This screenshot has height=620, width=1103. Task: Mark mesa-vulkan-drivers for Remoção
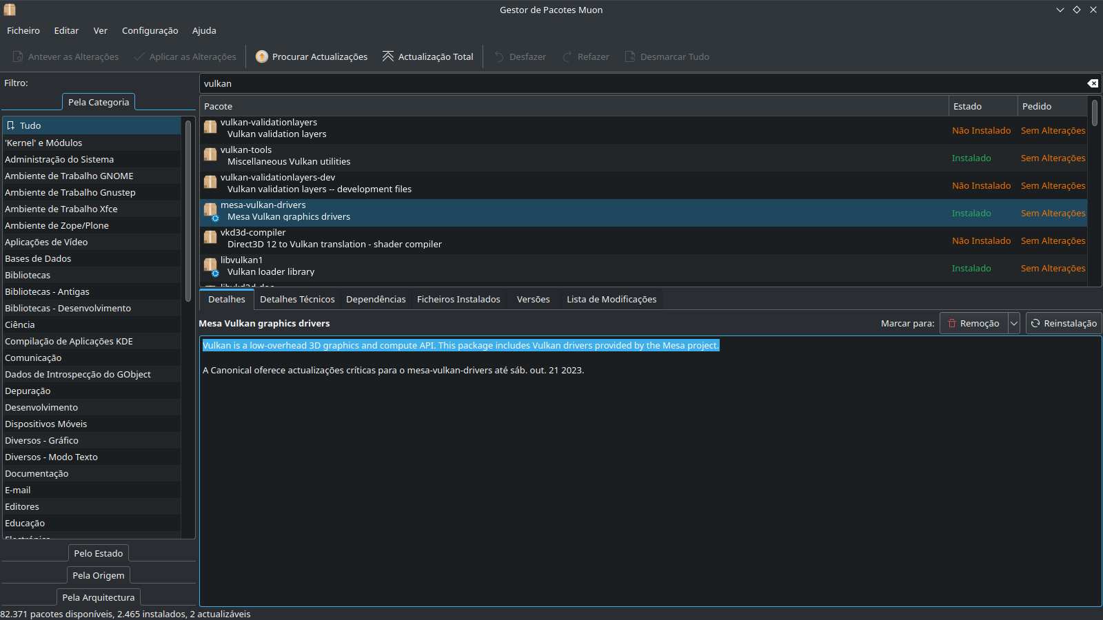pos(973,323)
